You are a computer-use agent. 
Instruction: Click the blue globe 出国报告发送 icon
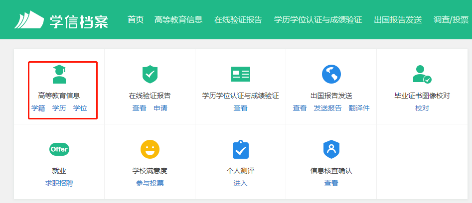coord(331,74)
